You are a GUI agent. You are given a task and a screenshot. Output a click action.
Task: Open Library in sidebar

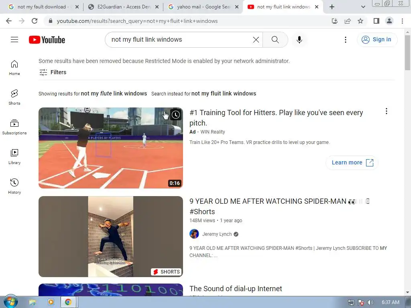pyautogui.click(x=14, y=157)
